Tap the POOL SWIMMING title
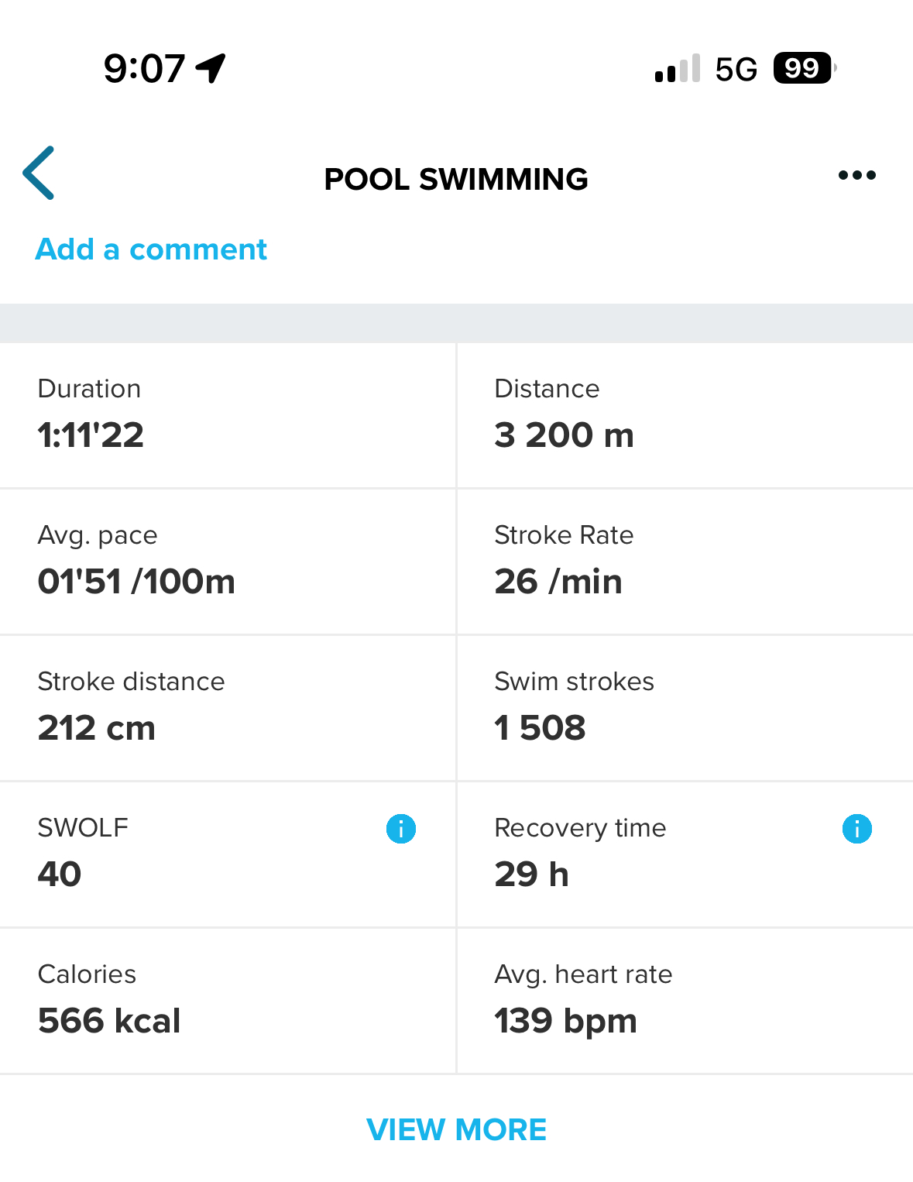The width and height of the screenshot is (913, 1182). coord(456,179)
